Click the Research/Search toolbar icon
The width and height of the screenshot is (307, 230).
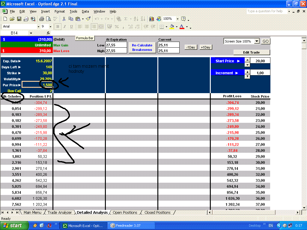(x=33, y=19)
